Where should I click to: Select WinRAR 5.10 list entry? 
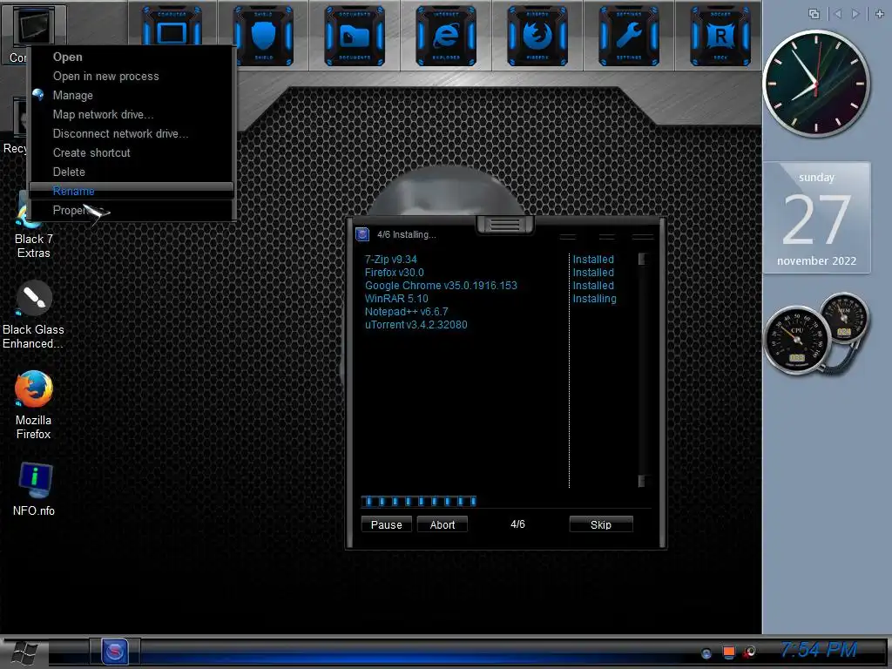396,299
